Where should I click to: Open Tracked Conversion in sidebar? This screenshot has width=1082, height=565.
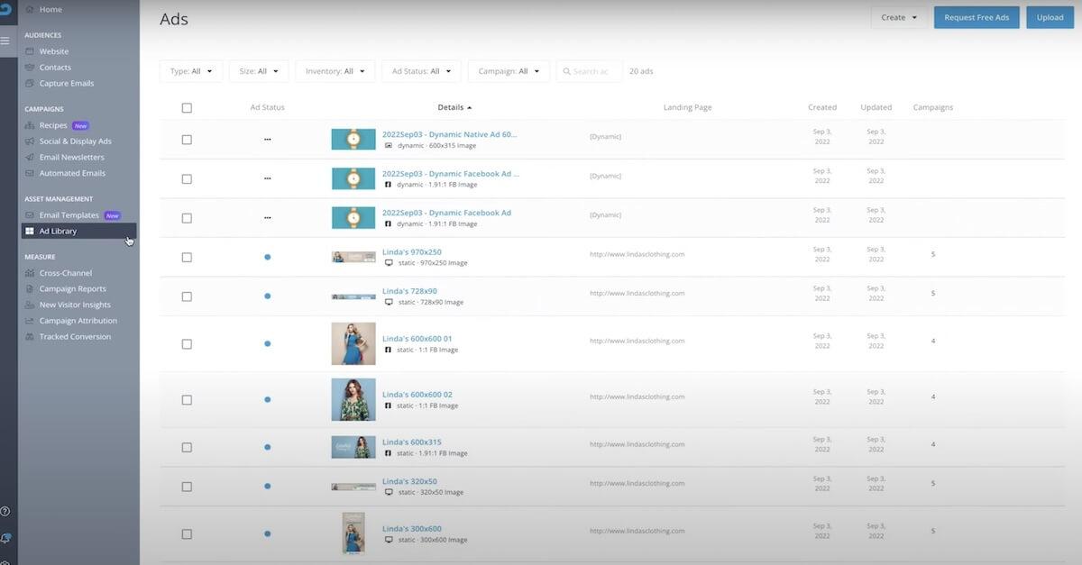click(75, 337)
